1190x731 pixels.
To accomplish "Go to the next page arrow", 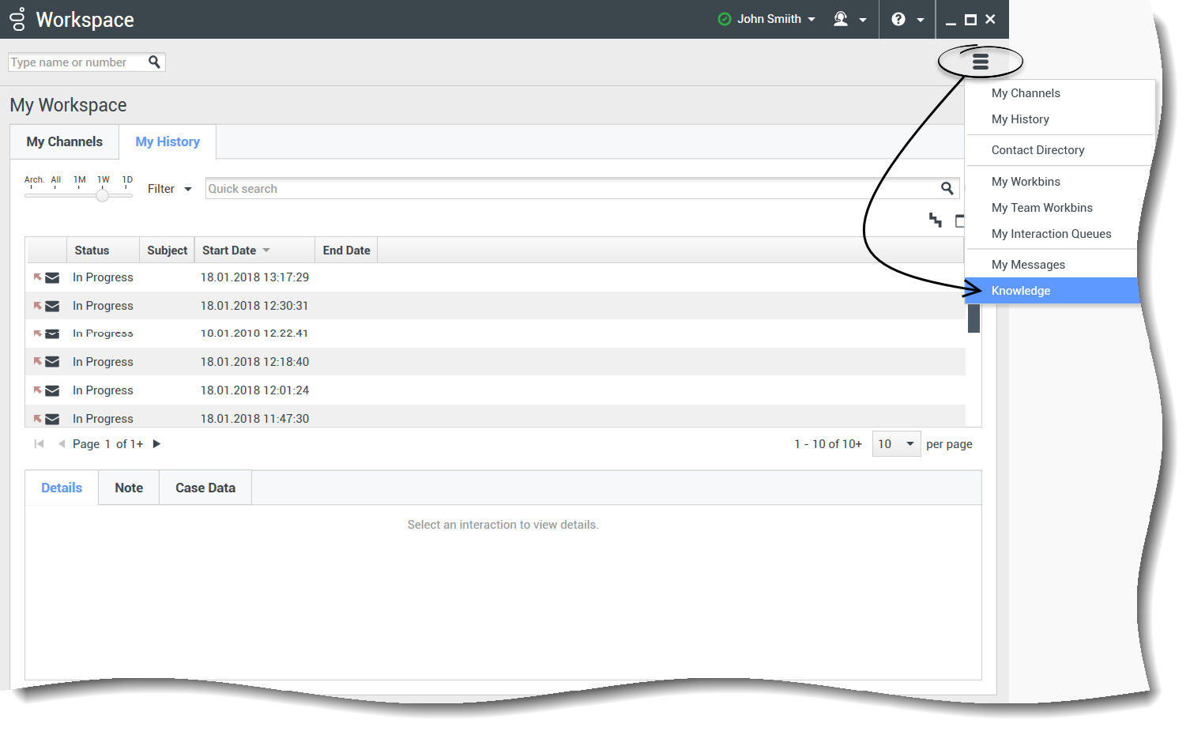I will [156, 444].
